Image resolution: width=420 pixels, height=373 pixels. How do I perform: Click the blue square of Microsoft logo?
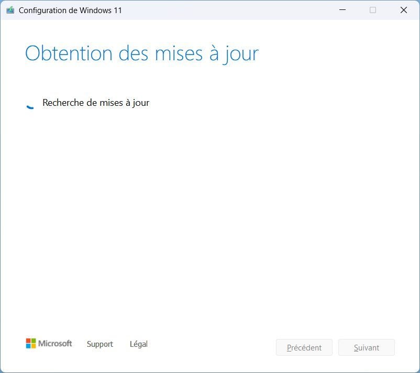[x=28, y=346]
